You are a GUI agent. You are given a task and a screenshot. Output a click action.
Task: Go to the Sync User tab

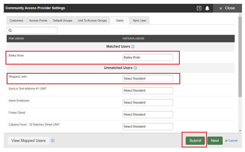tap(139, 21)
